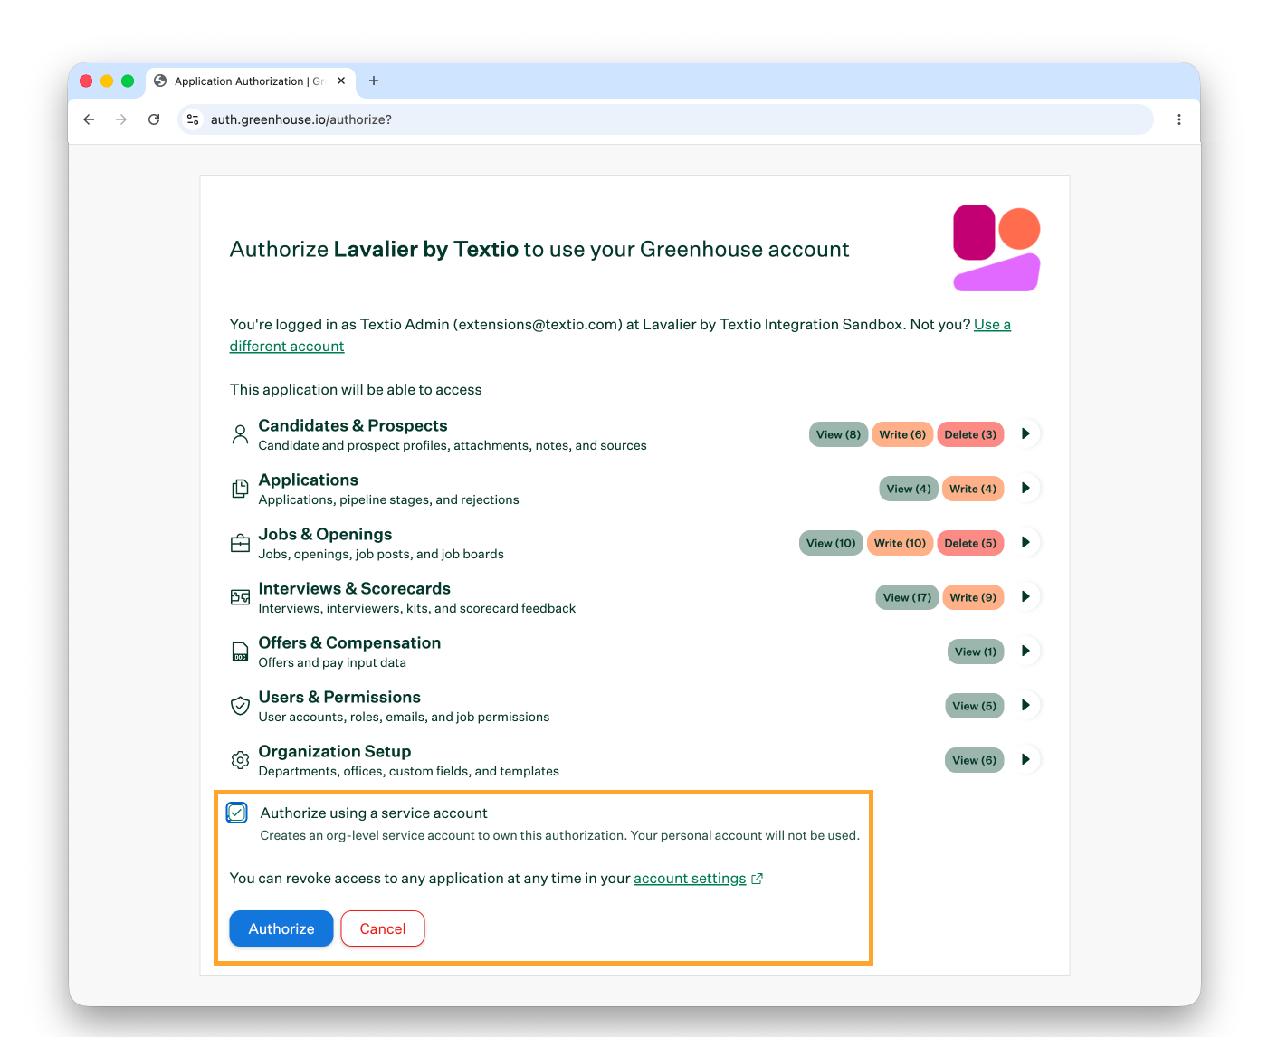This screenshot has width=1268, height=1037.
Task: Click the Interviews & Scorecards heading
Action: click(x=355, y=588)
